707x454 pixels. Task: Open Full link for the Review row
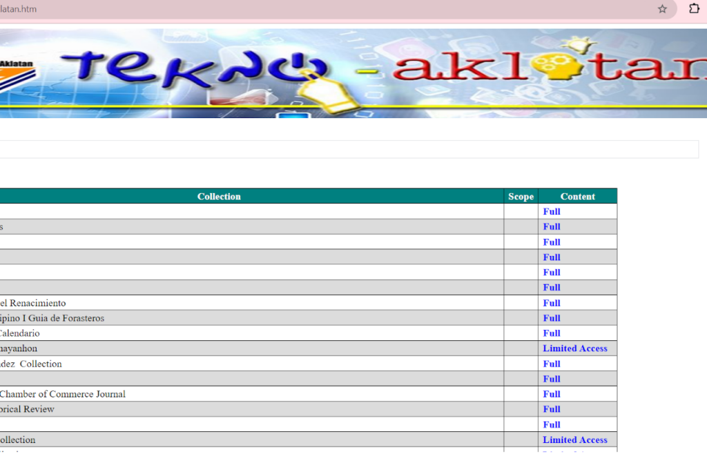pyautogui.click(x=551, y=409)
